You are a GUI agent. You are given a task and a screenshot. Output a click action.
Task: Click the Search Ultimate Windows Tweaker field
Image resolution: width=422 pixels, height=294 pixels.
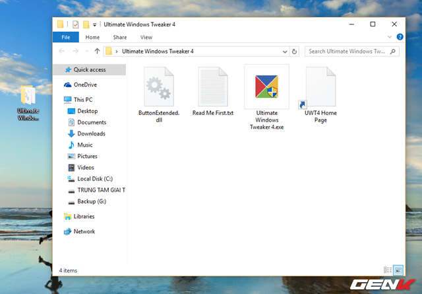pos(352,52)
